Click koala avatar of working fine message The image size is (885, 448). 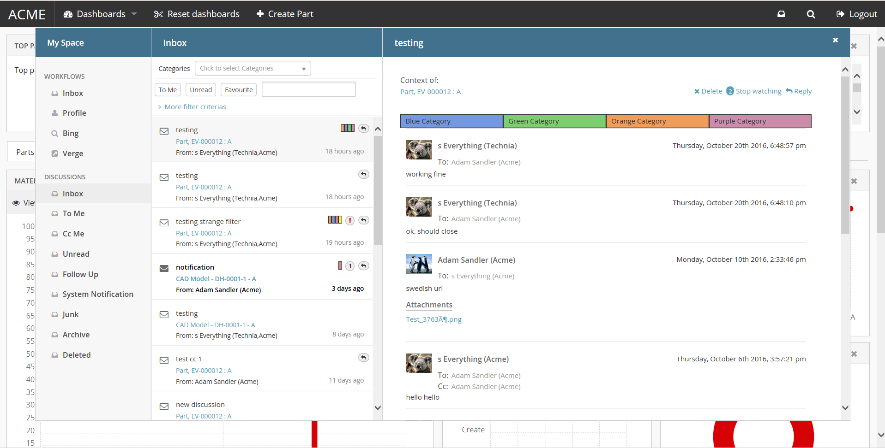coord(419,150)
